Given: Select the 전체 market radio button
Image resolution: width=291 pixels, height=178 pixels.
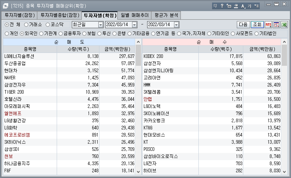Looking at the screenshot, I should [7, 25].
